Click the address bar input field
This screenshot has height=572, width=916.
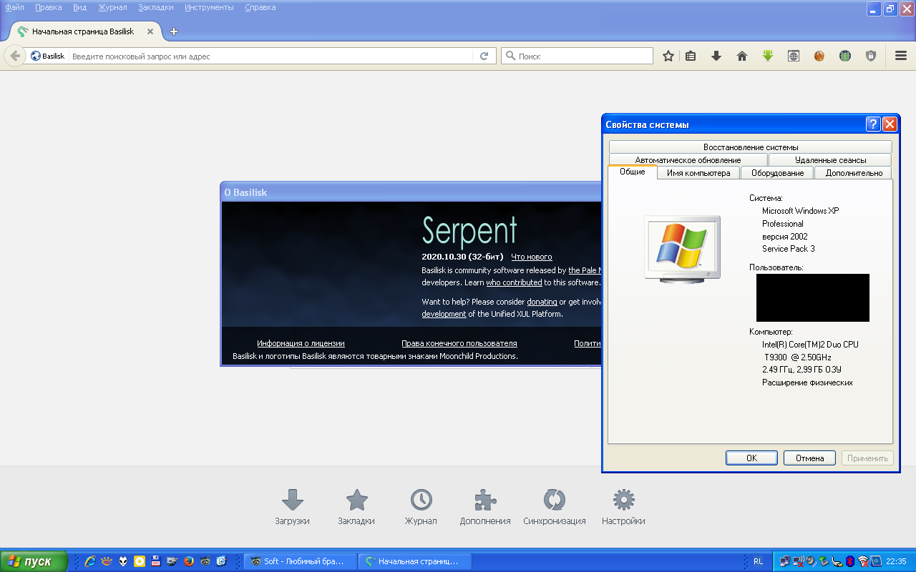(271, 56)
